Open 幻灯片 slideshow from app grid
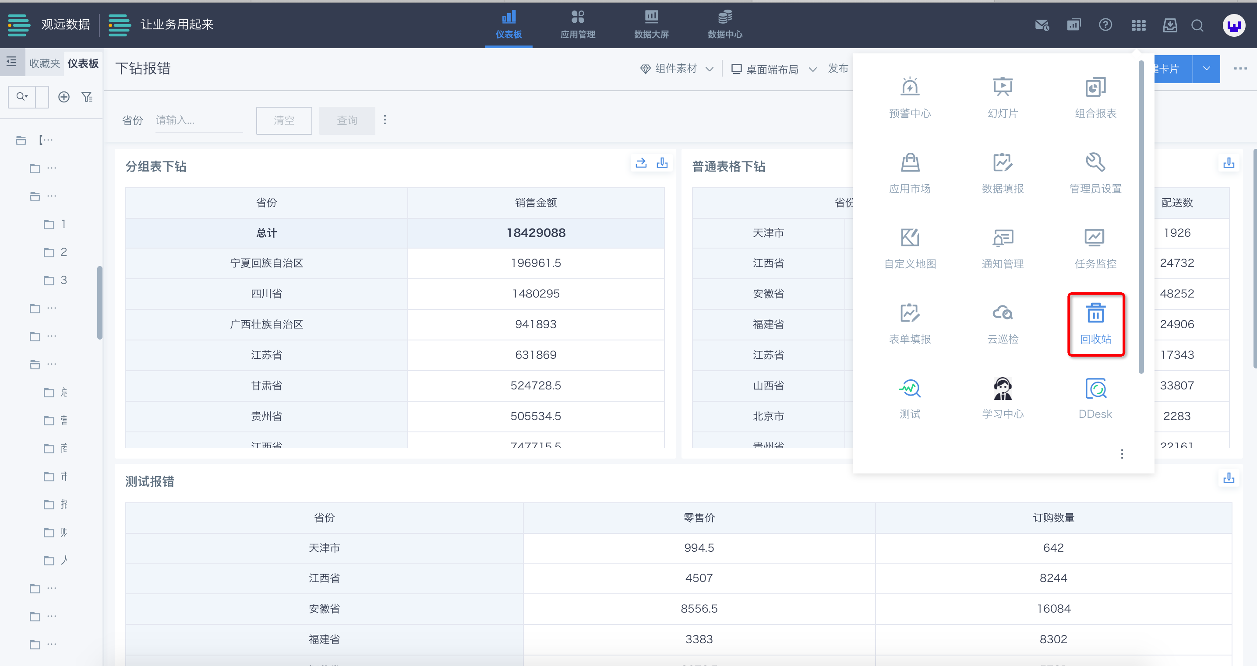 tap(1002, 98)
